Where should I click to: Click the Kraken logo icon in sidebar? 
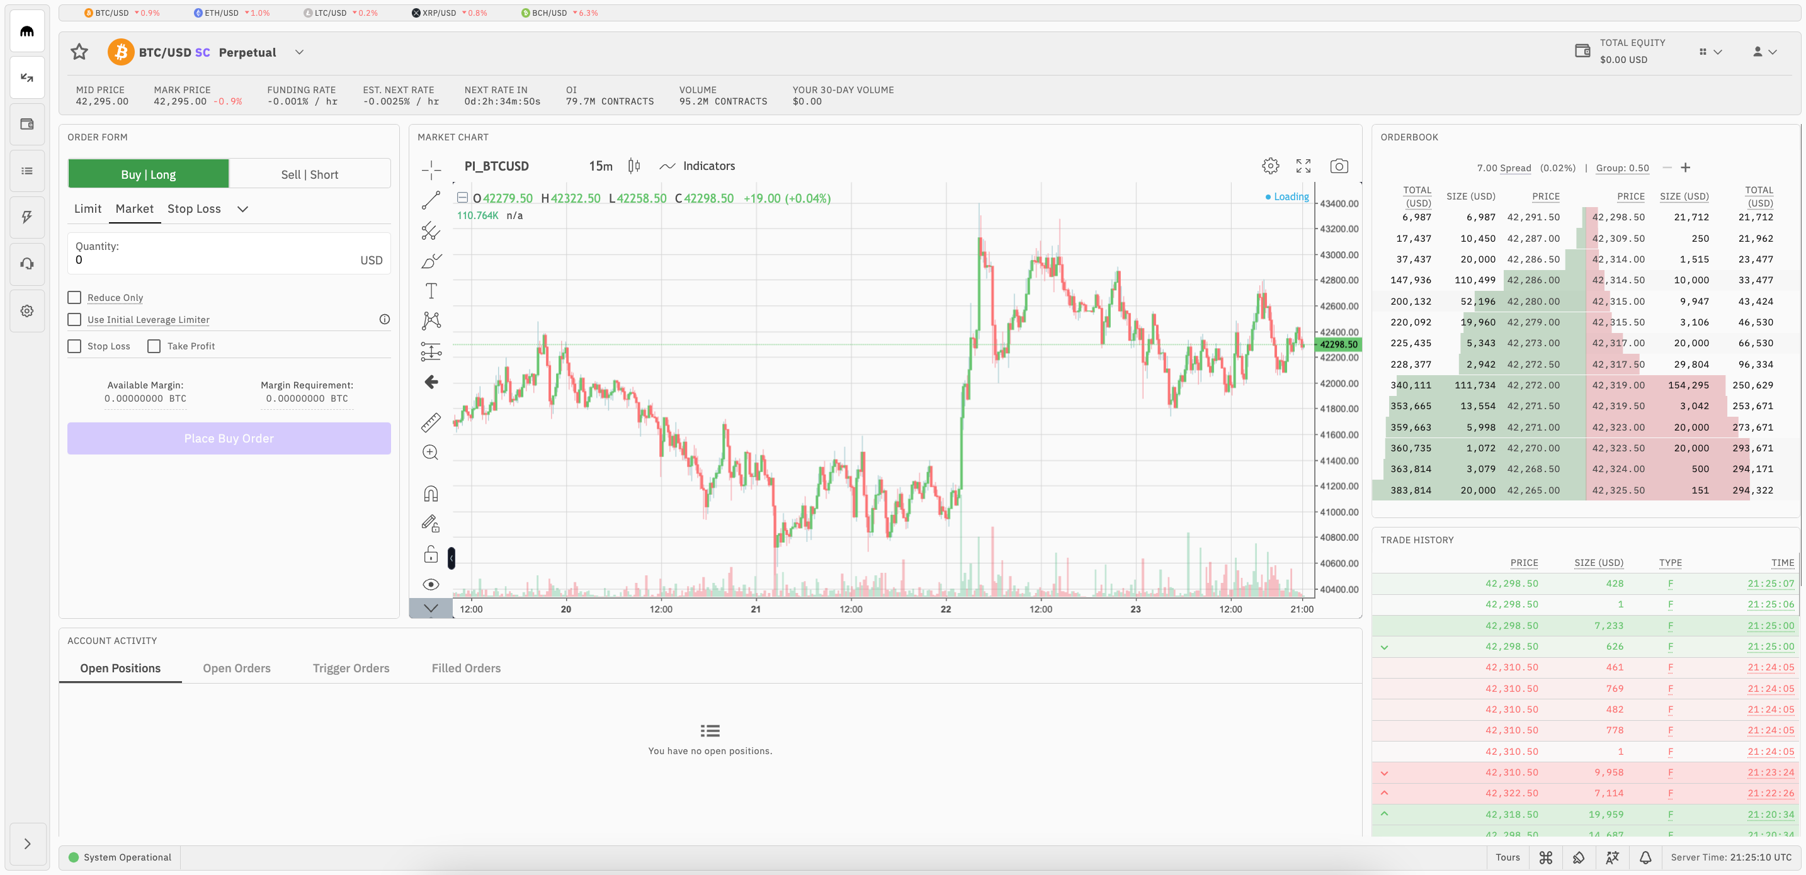tap(26, 31)
